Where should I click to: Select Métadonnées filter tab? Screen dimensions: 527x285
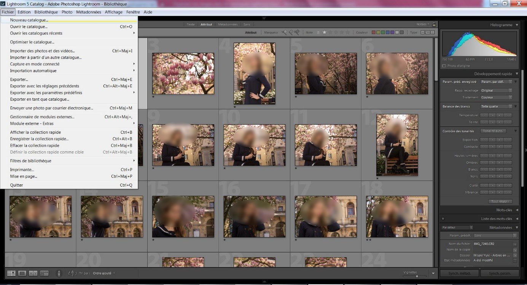coord(228,24)
